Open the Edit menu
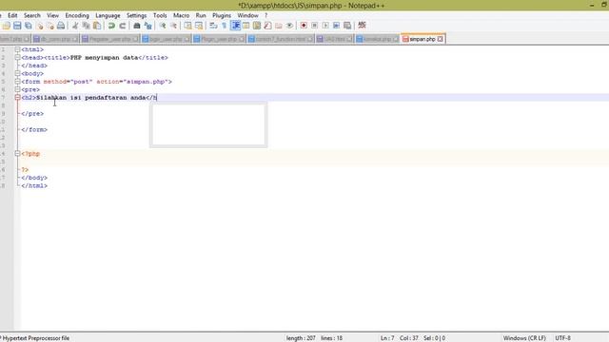 click(12, 15)
